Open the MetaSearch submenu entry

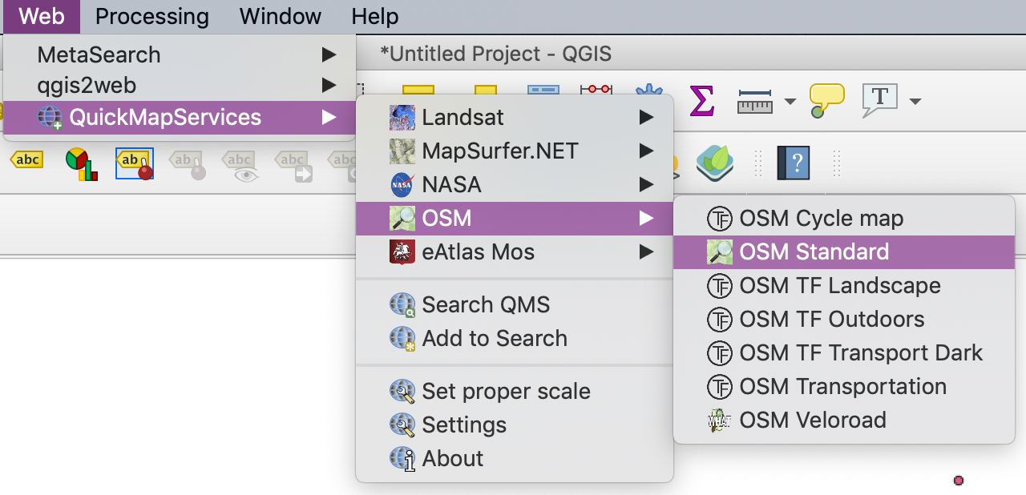coord(180,54)
